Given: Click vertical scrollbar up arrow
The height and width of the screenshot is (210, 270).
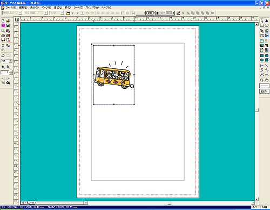Looking at the screenshot, I should (x=256, y=24).
